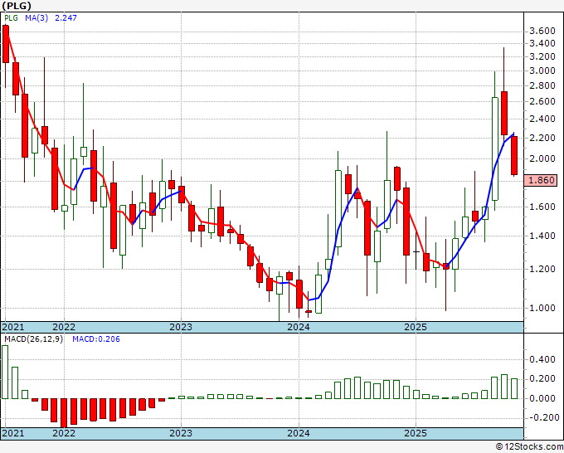Click 2022 on the price chart time axis
Image resolution: width=564 pixels, height=453 pixels.
[x=64, y=327]
